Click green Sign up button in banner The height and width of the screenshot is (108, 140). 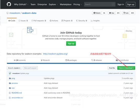coord(71,43)
